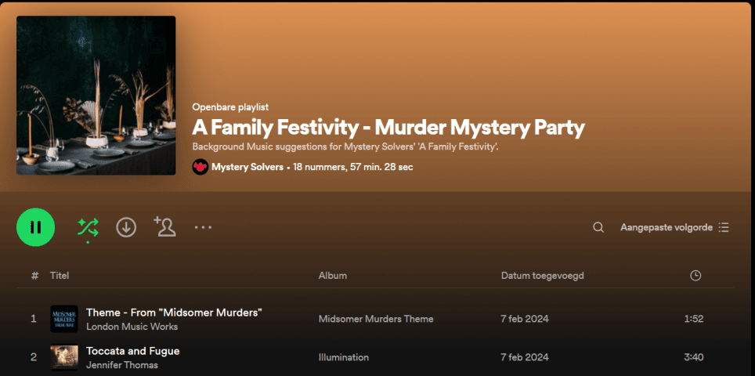Image resolution: width=755 pixels, height=376 pixels.
Task: Download the playlist for offline listening
Action: [126, 227]
